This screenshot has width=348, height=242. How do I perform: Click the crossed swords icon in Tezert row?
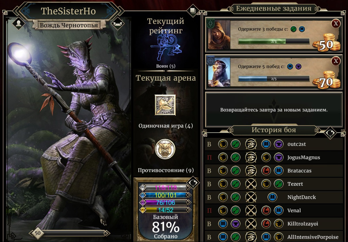(251, 184)
